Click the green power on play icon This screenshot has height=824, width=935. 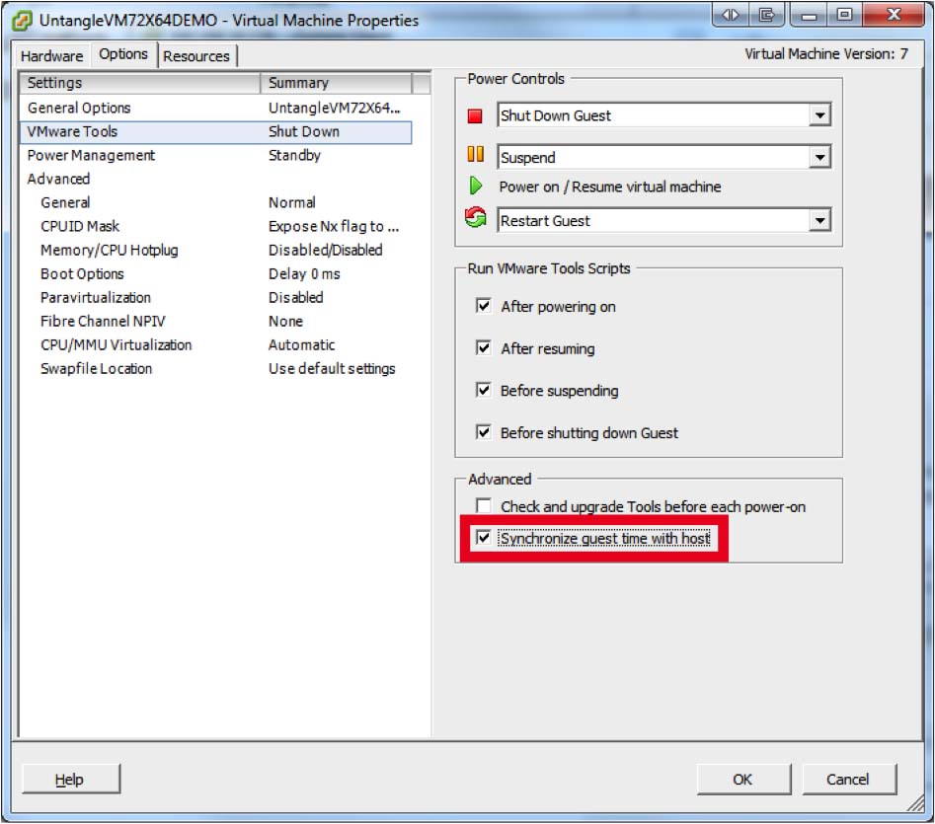point(475,186)
